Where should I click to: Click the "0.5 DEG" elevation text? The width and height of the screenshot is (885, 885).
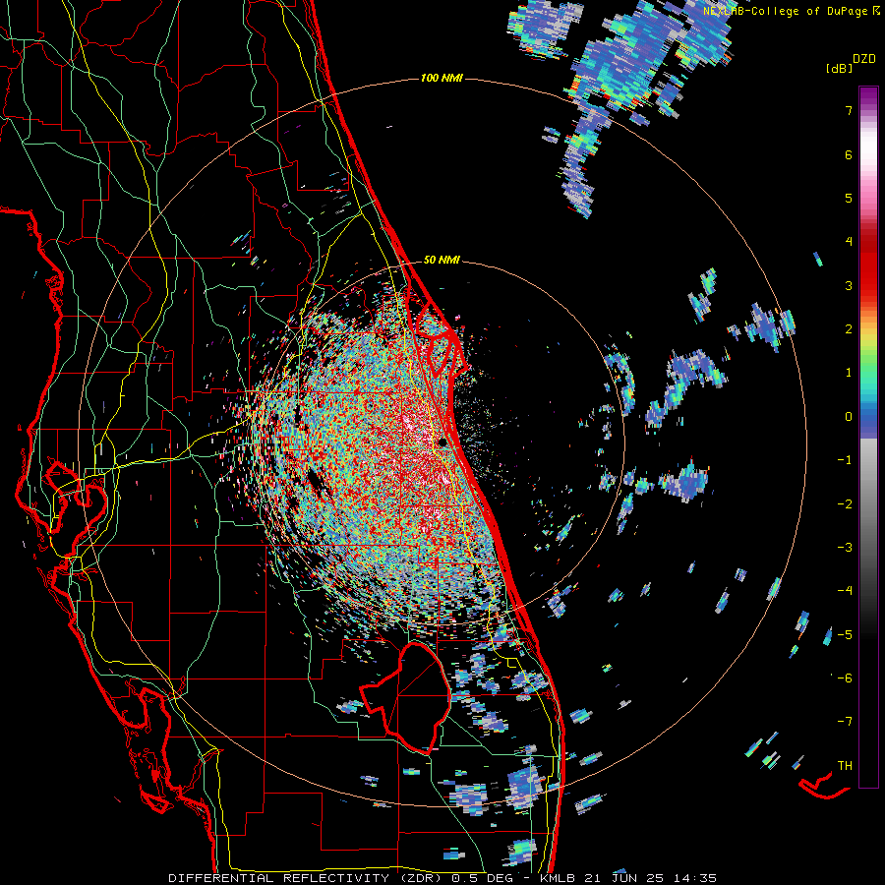click(482, 878)
